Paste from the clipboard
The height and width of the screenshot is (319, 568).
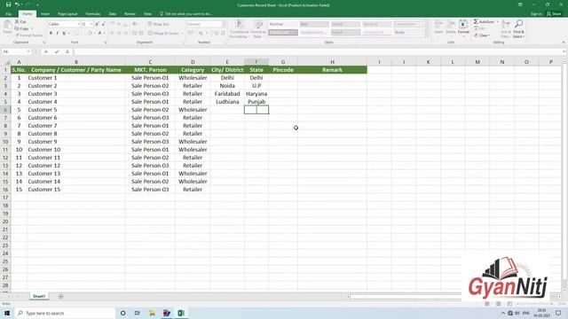(x=7, y=27)
